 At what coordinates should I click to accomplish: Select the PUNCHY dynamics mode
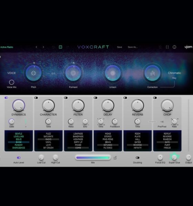(19, 145)
